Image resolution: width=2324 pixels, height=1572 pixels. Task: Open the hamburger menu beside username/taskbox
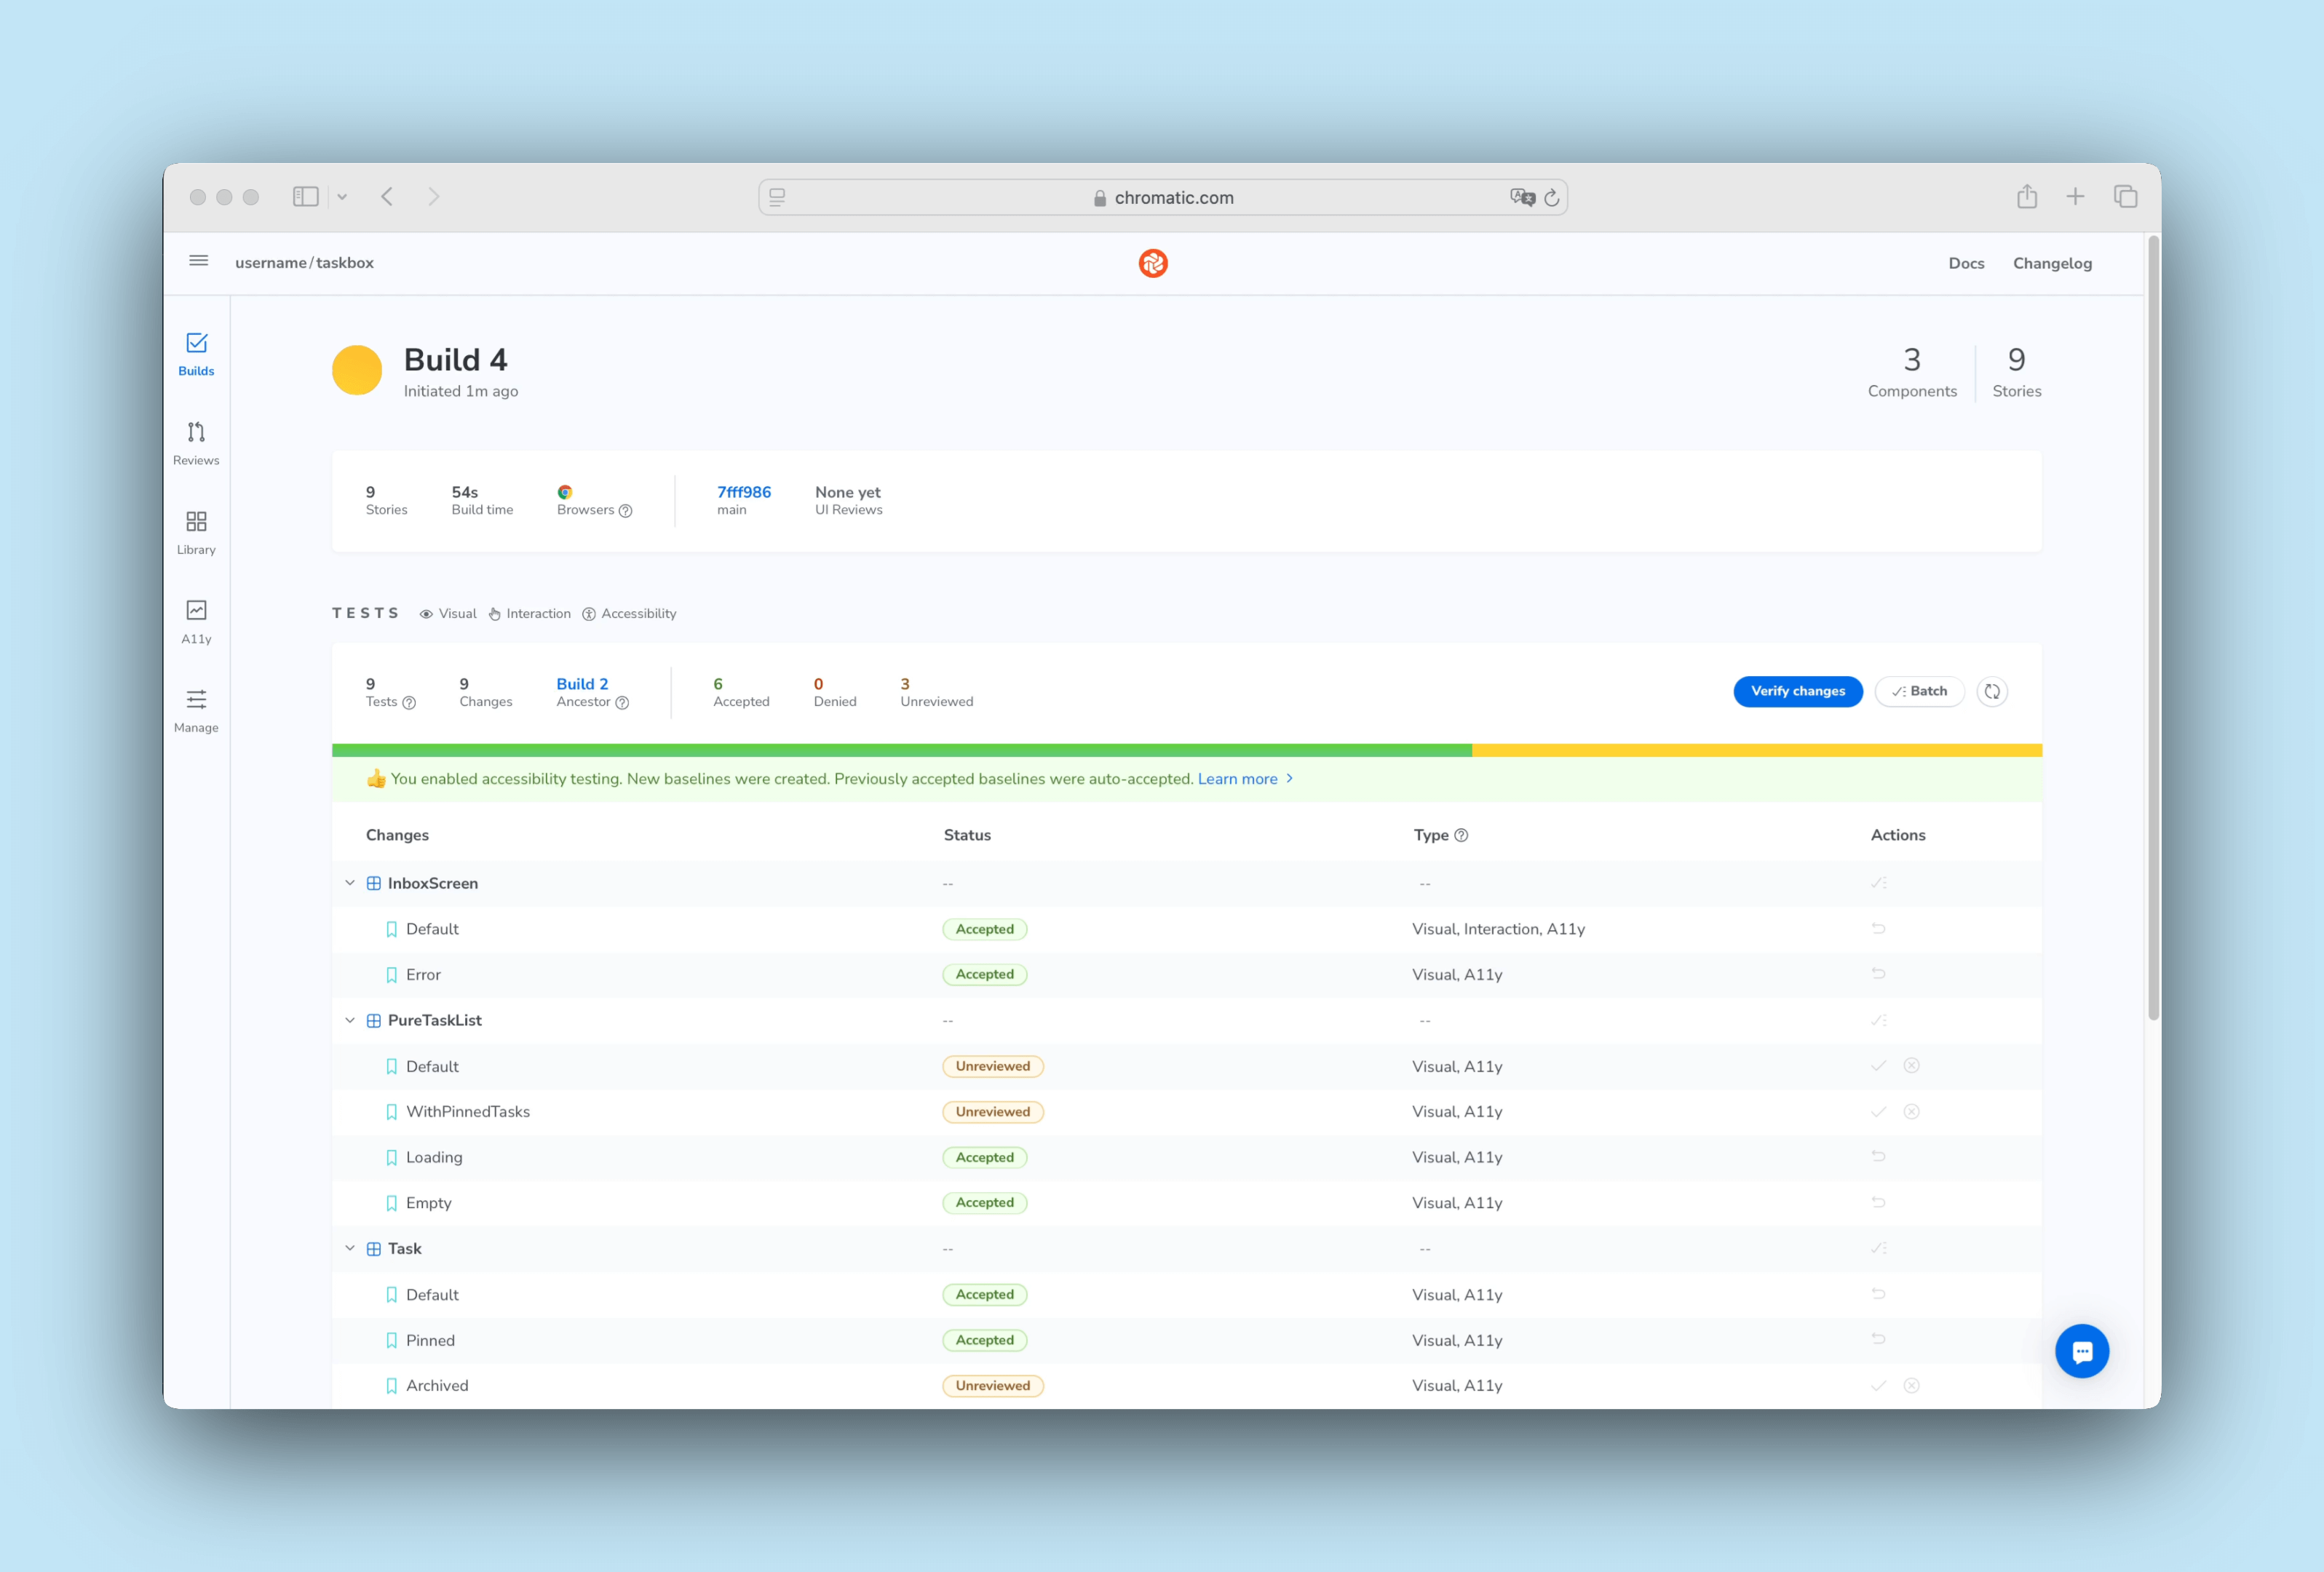pos(198,261)
